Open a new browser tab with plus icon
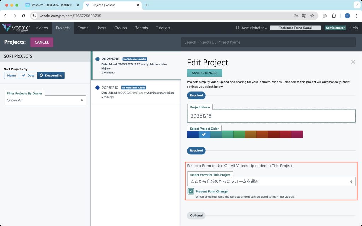The image size is (362, 226). coord(147,5)
